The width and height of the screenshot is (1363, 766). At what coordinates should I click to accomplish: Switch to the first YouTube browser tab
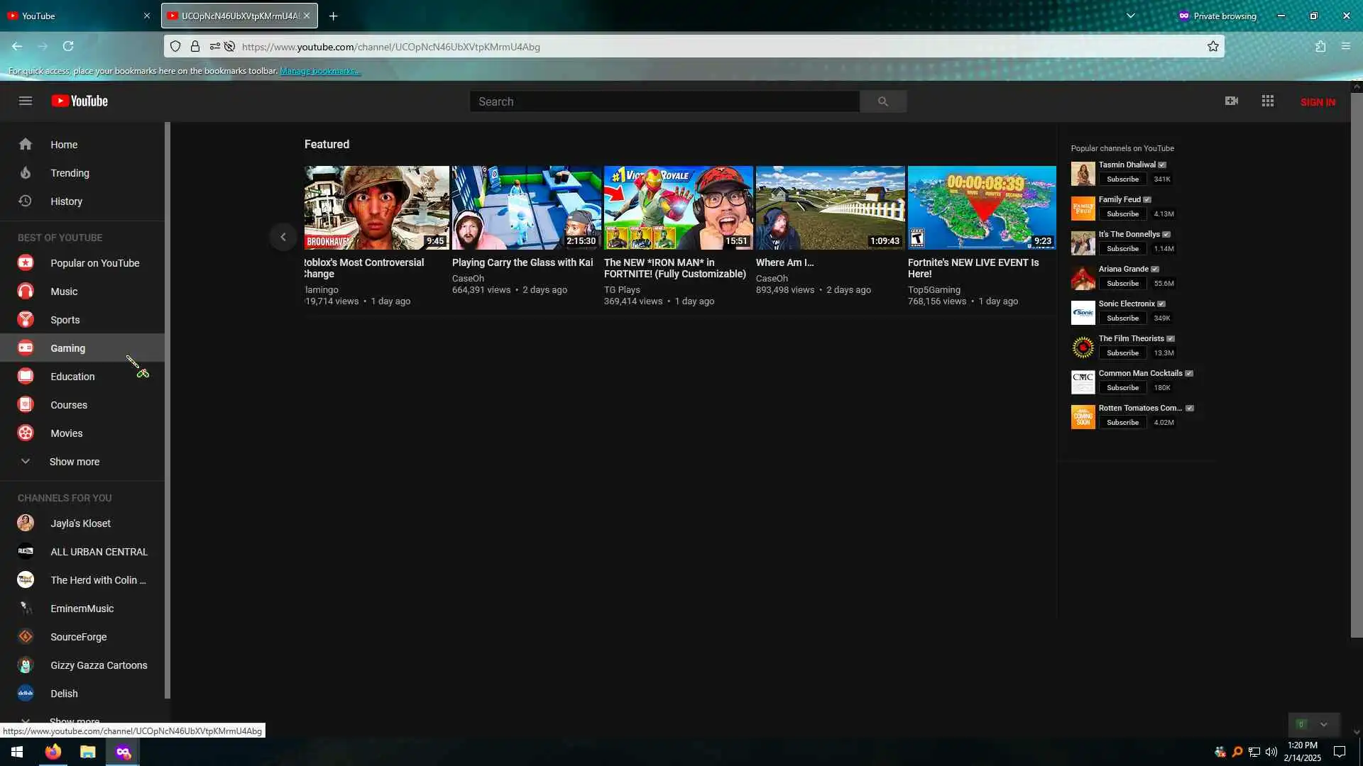(x=71, y=16)
